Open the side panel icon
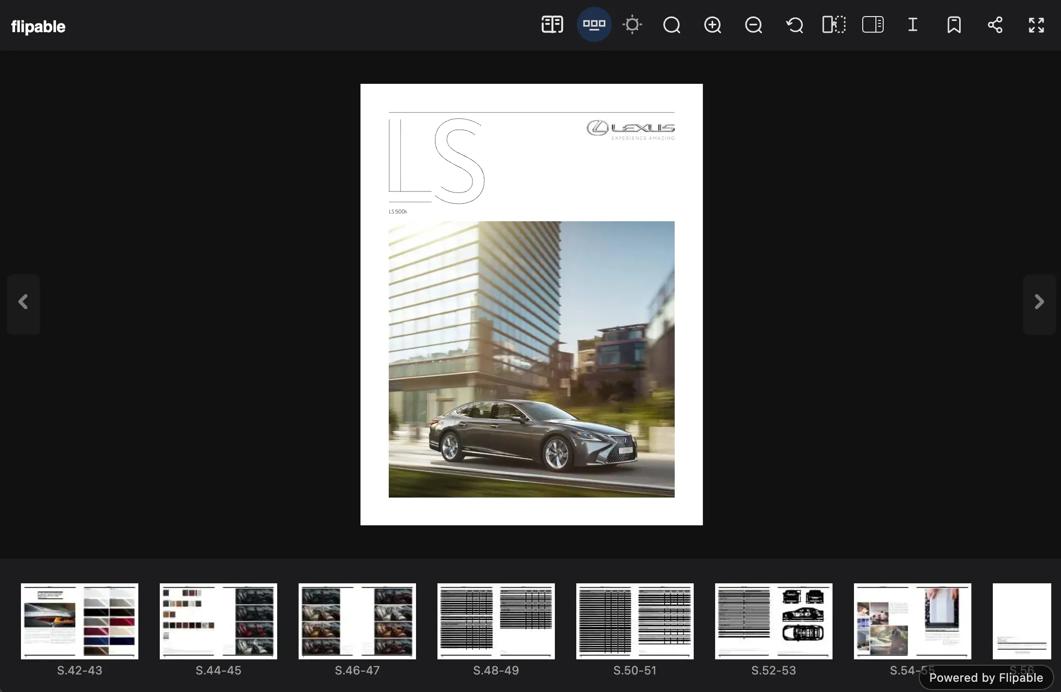This screenshot has height=692, width=1061. tap(873, 24)
